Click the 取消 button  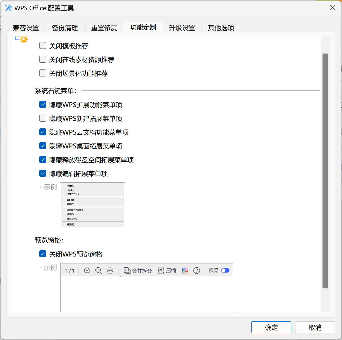(315, 327)
